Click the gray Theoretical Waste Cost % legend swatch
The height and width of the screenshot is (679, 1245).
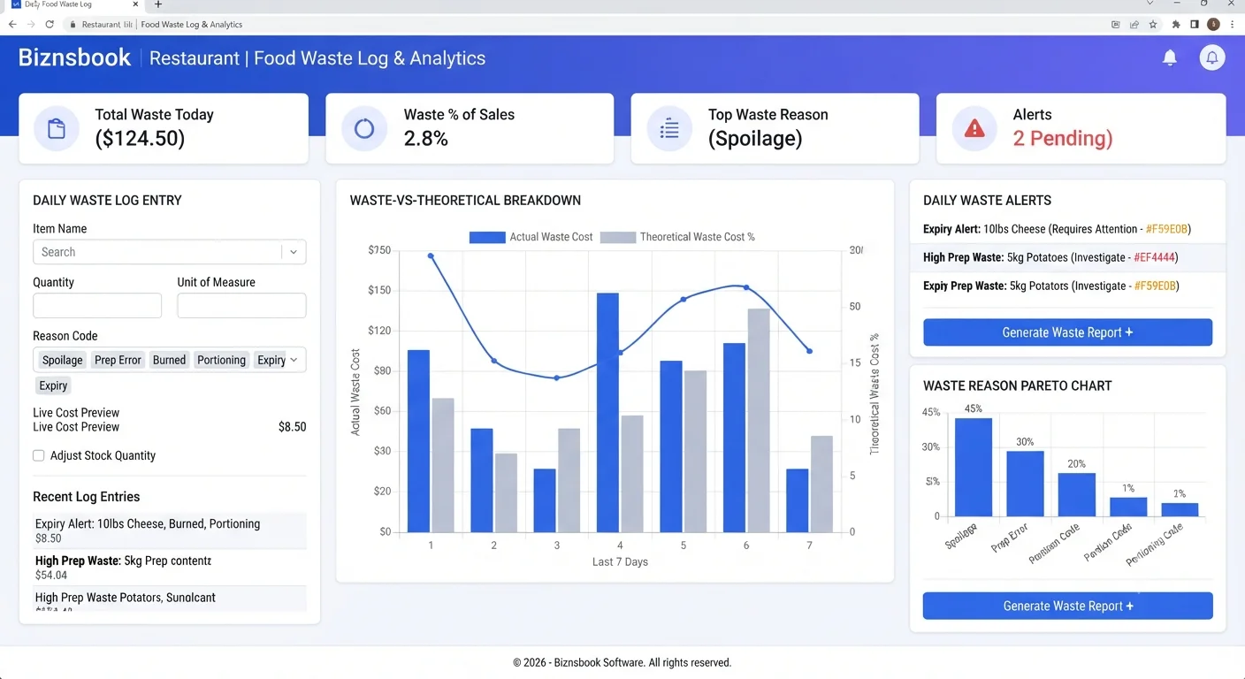click(618, 237)
